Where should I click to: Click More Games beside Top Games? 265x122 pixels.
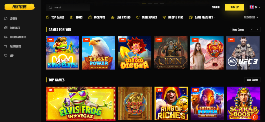pyautogui.click(x=252, y=80)
